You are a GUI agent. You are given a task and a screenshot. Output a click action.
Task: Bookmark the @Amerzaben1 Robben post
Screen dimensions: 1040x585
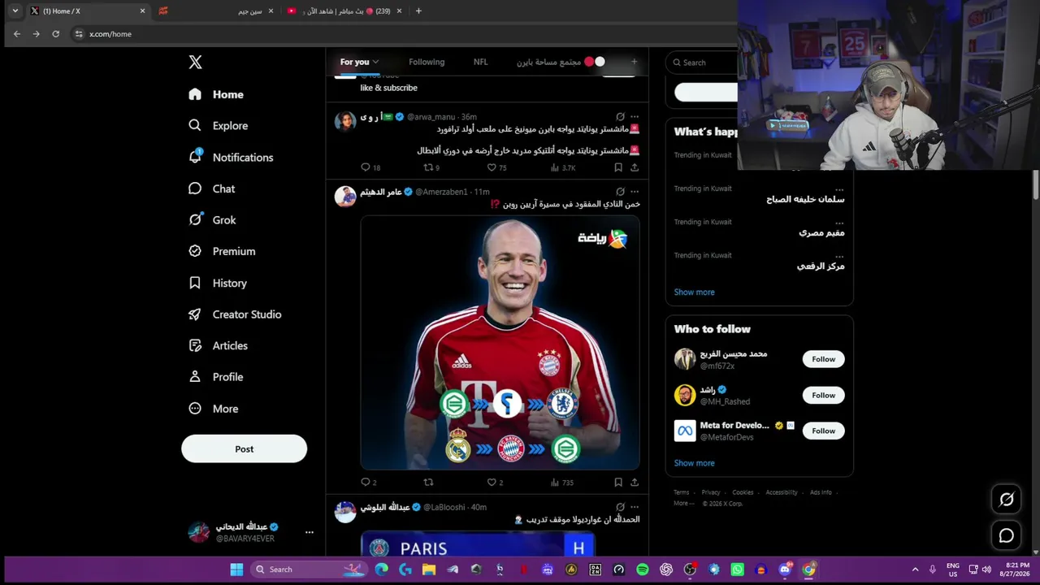pos(618,482)
